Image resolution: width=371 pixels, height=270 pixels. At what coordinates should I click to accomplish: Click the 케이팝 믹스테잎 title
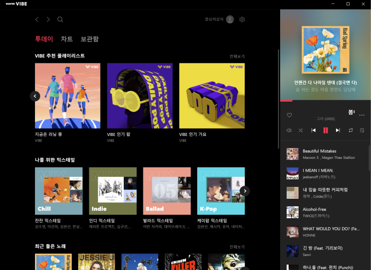pyautogui.click(x=212, y=221)
